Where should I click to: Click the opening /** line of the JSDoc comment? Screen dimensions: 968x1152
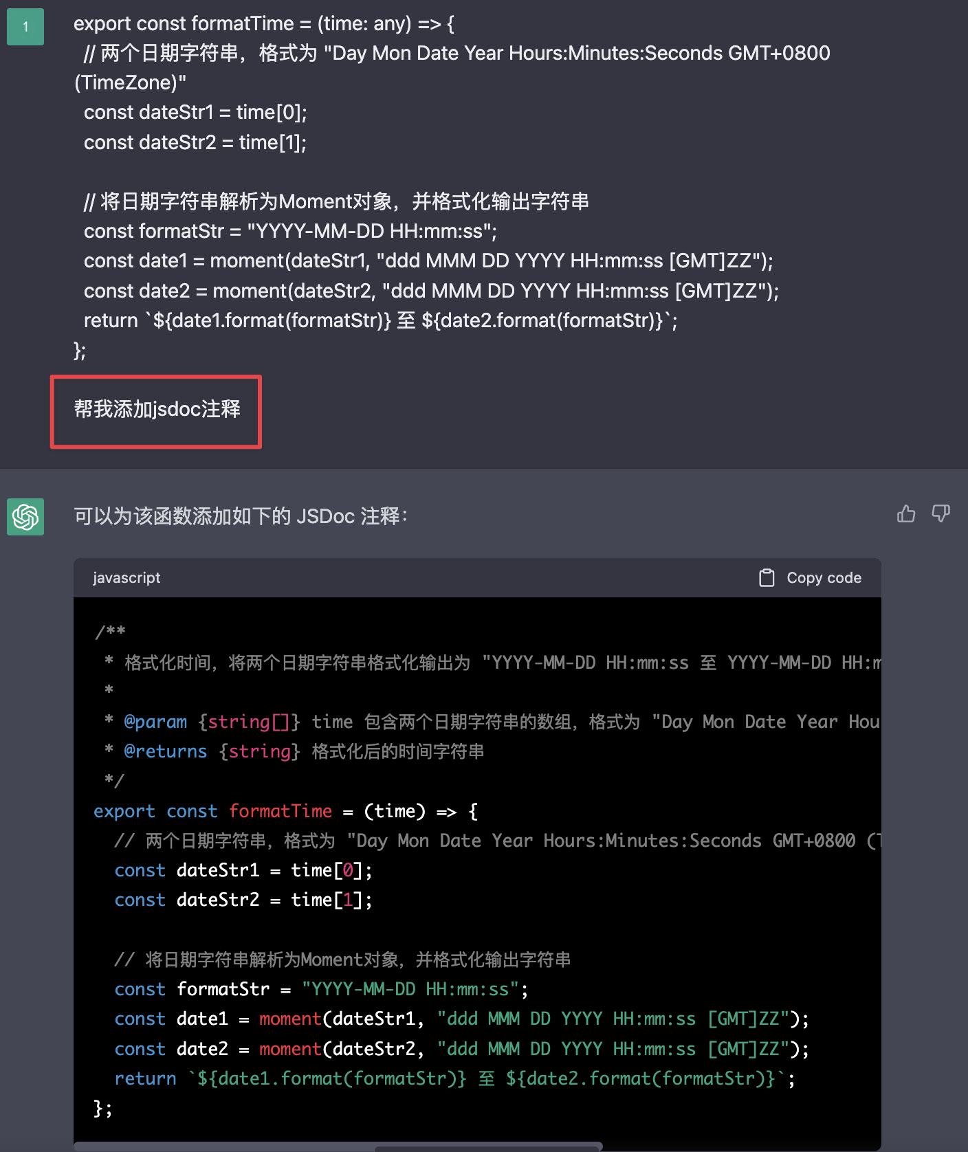click(110, 632)
